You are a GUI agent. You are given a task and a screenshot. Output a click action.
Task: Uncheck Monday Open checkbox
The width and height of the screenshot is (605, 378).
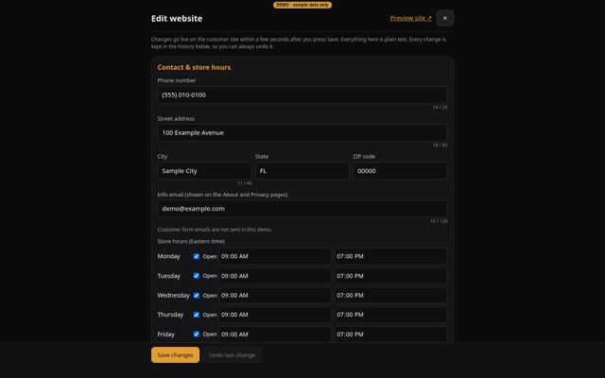click(x=197, y=256)
